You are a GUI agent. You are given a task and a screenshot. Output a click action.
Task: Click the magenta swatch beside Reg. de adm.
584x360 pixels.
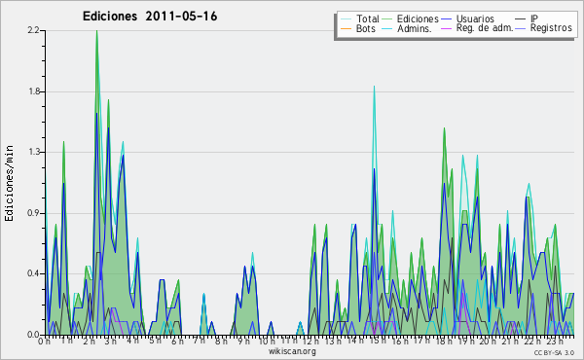(x=446, y=28)
